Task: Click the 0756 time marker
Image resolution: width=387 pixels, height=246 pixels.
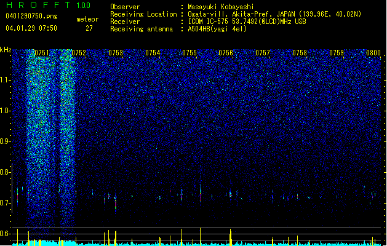Action: pyautogui.click(x=226, y=53)
